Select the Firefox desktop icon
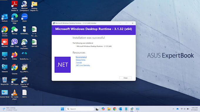This screenshot has height=112, width=200. click(14, 56)
